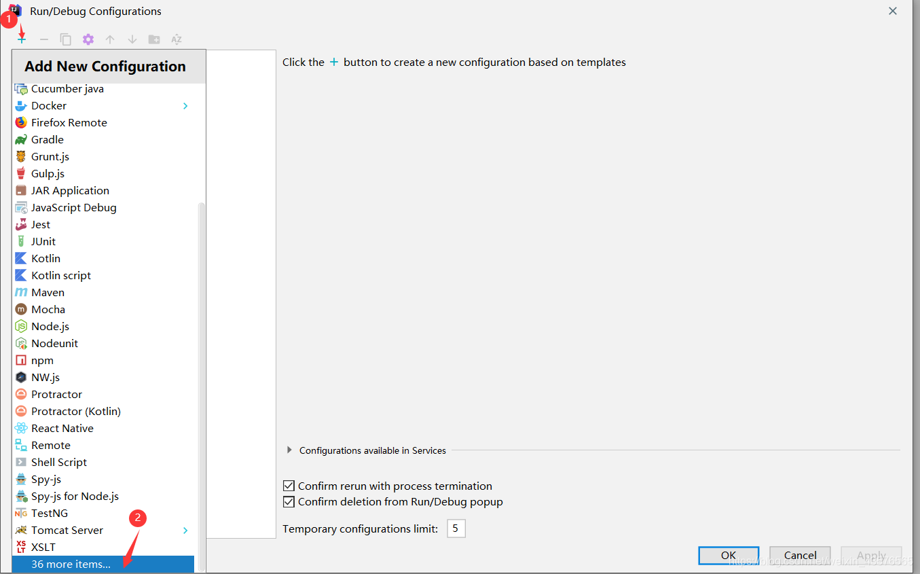
Task: Choose Protractor configuration entry
Action: click(103, 395)
